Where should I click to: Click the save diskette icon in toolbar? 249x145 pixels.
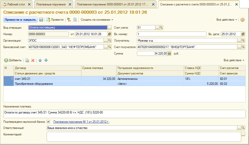(41, 20)
